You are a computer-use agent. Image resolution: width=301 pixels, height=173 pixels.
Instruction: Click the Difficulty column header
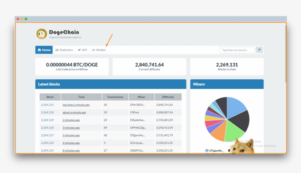click(168, 97)
